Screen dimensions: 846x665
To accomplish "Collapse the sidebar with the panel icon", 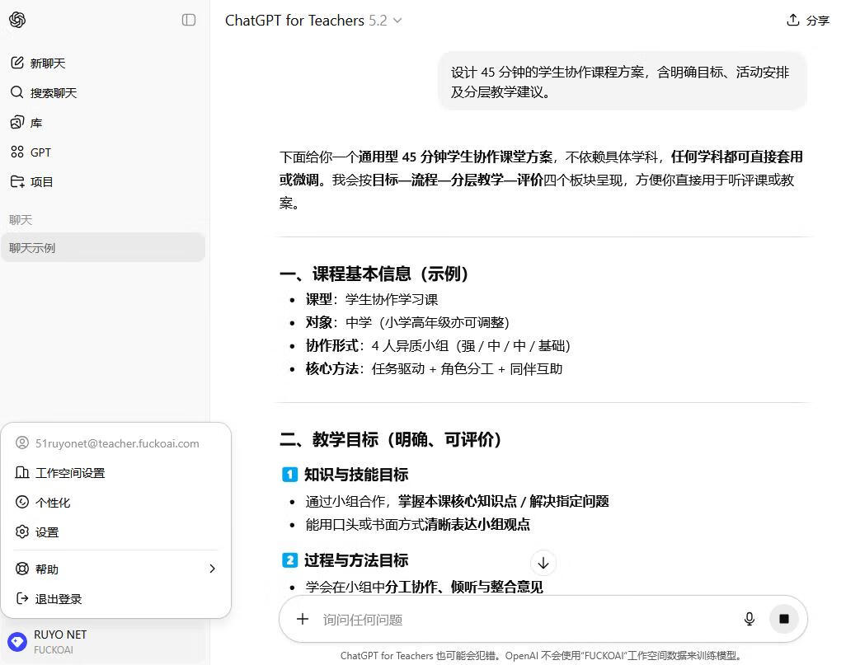I will tap(189, 20).
